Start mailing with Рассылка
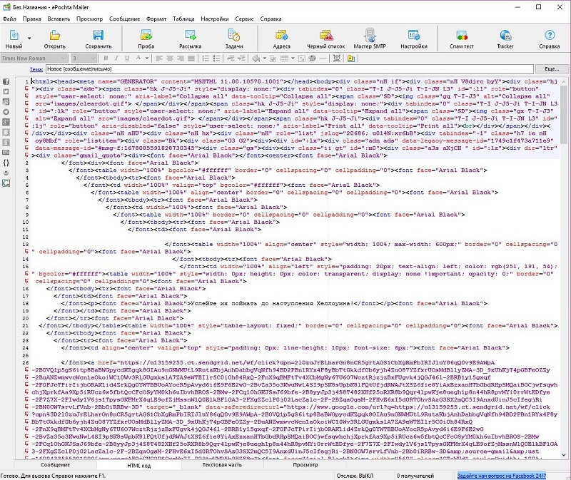The height and width of the screenshot is (480, 571). 190,39
